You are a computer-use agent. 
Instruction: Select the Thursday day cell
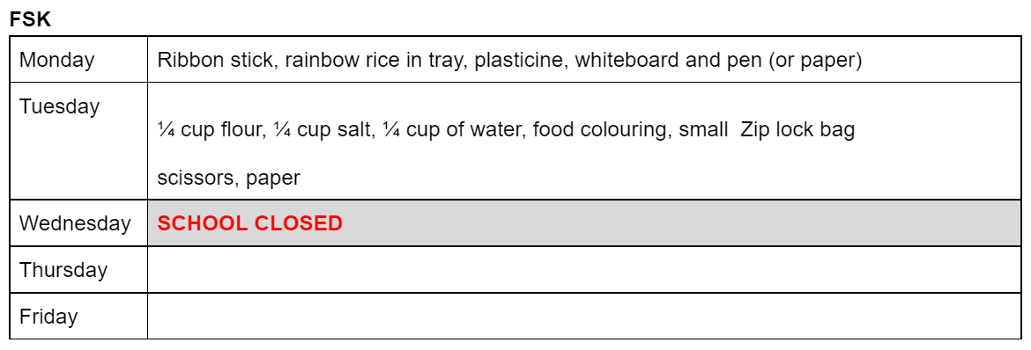click(x=78, y=270)
